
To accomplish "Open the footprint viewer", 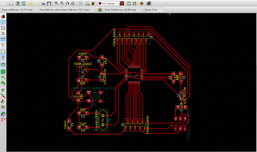I will pos(23,3).
